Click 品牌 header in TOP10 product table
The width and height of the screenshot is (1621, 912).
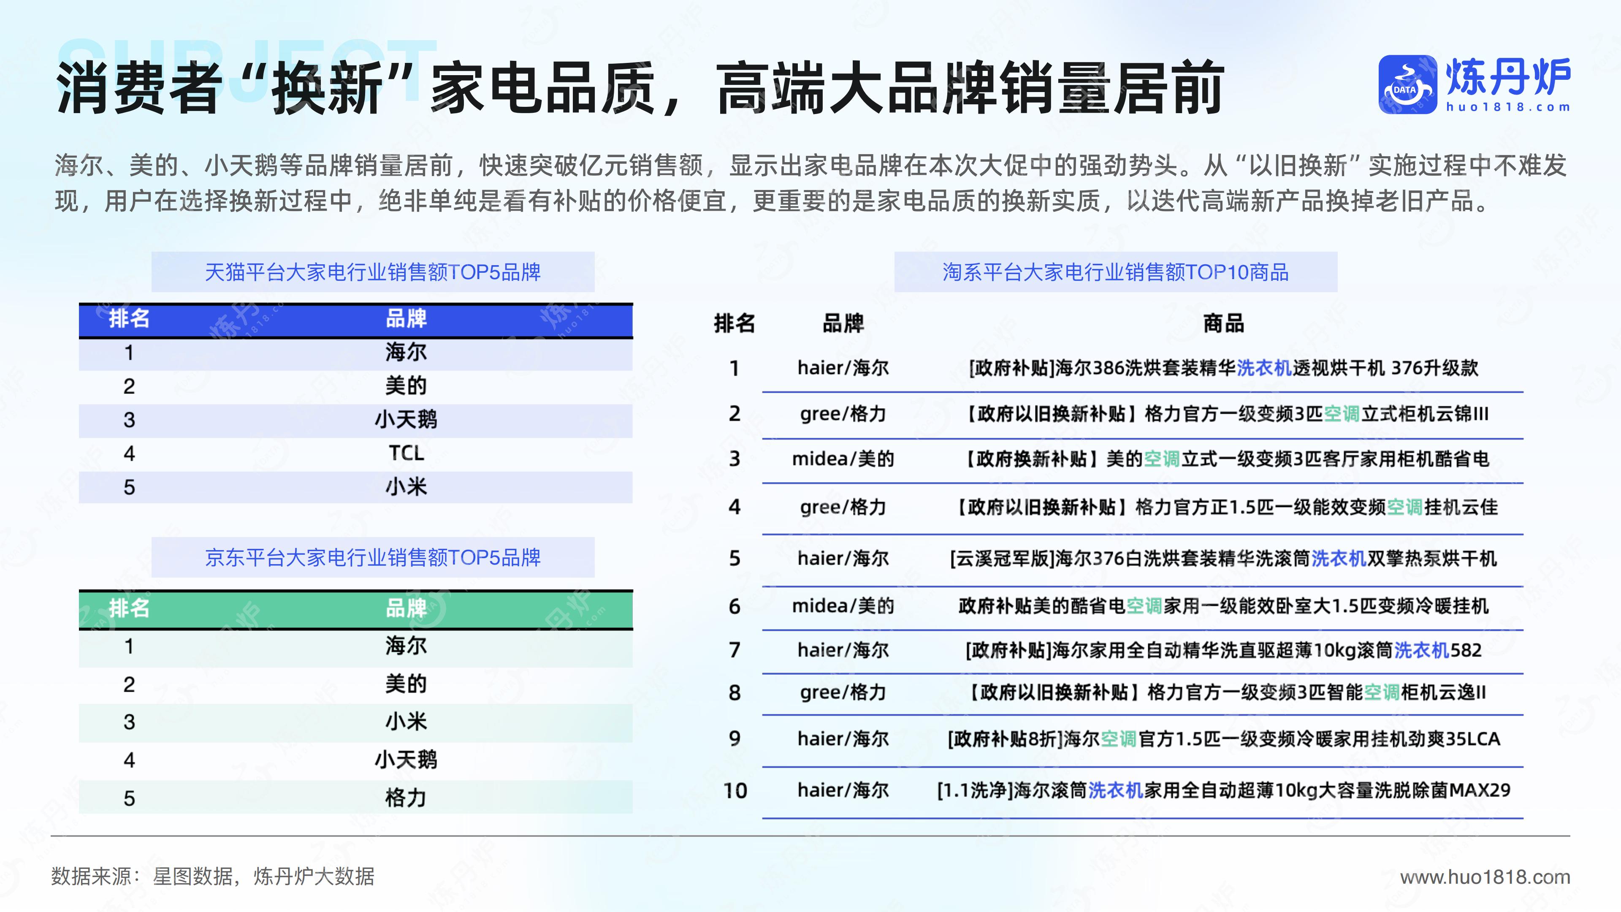(843, 323)
